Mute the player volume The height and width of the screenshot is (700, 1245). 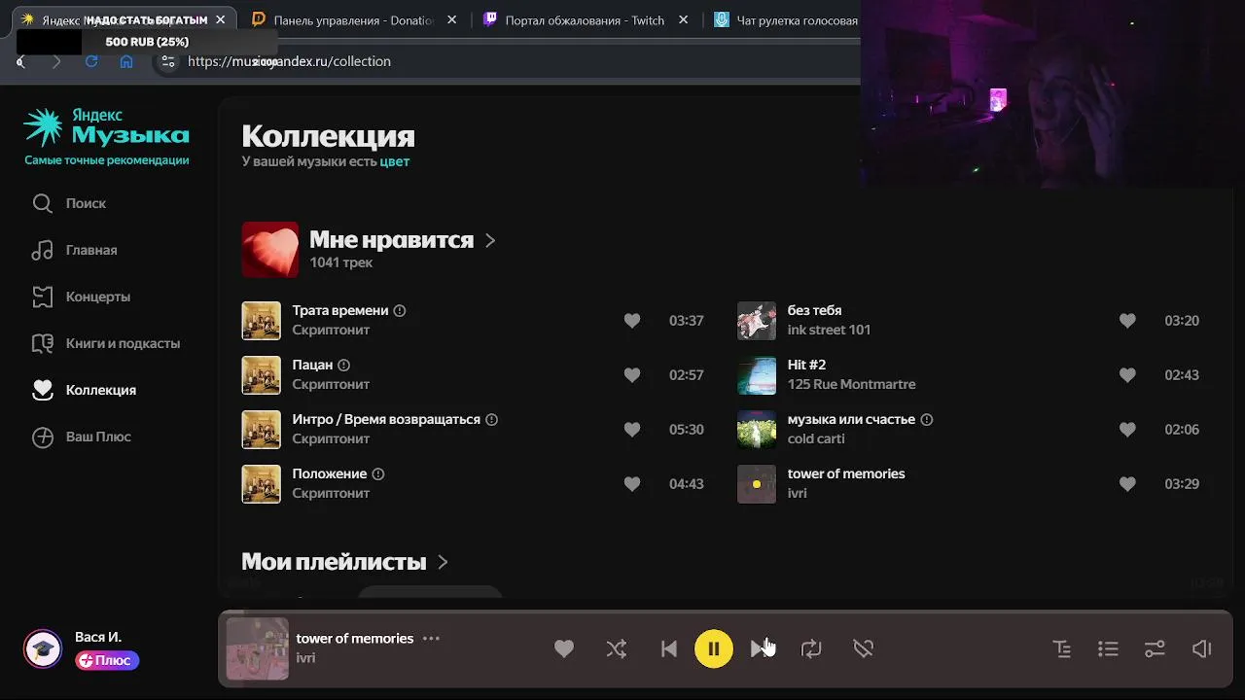1202,648
